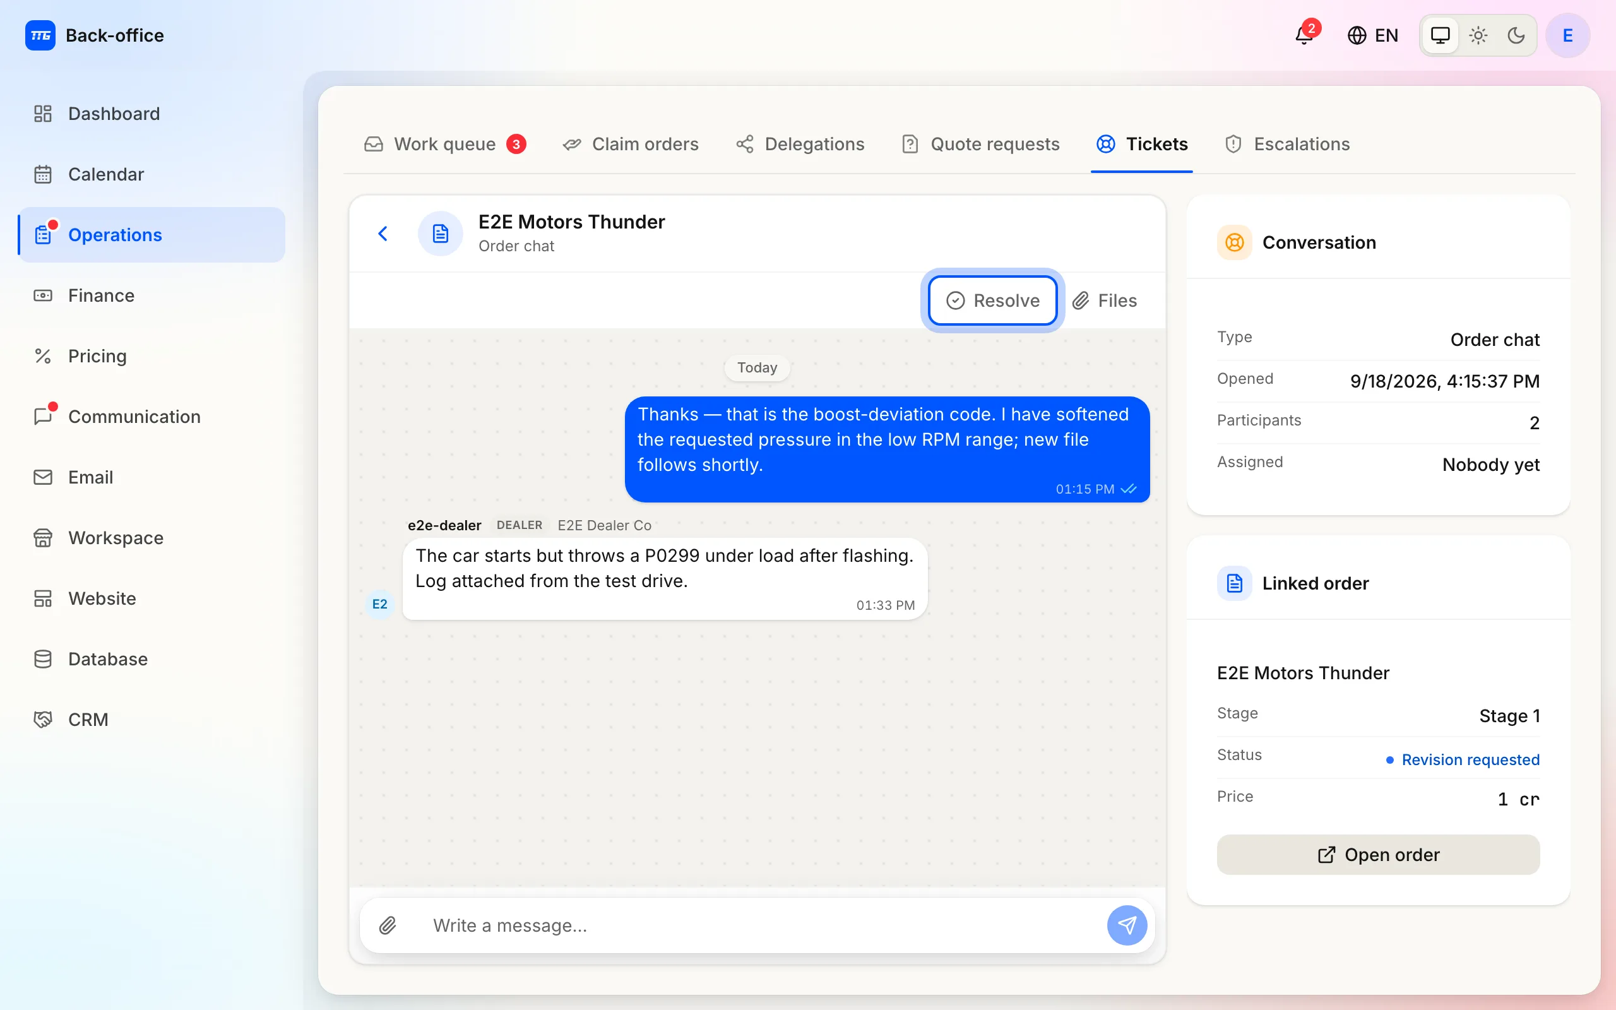Screen dimensions: 1616x1010
Task: Open user avatar E menu
Action: click(1567, 35)
